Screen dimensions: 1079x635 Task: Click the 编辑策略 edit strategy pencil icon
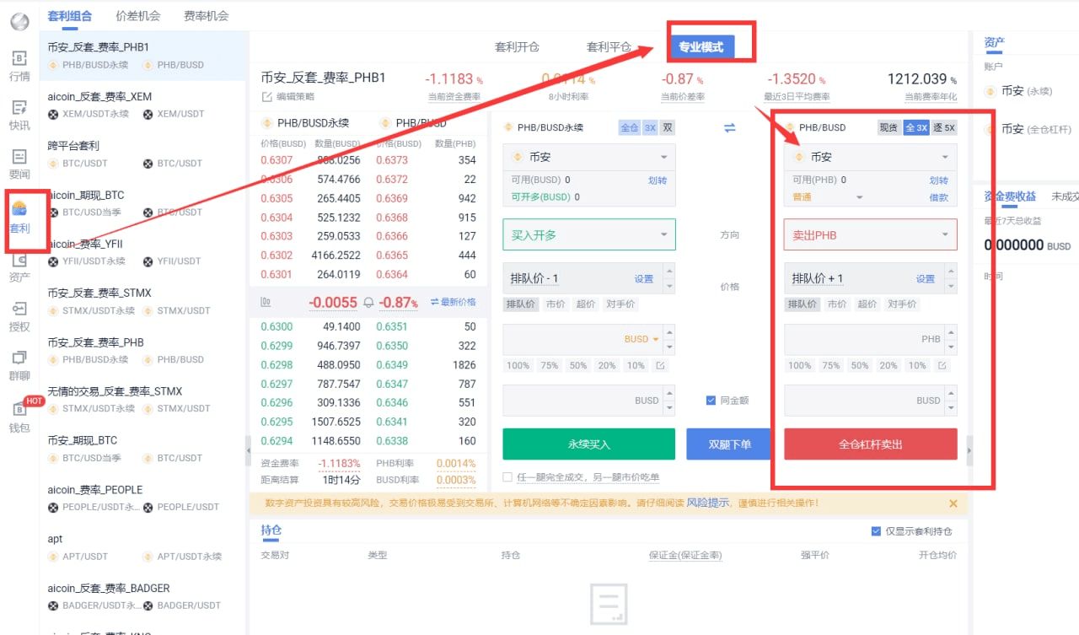click(267, 97)
